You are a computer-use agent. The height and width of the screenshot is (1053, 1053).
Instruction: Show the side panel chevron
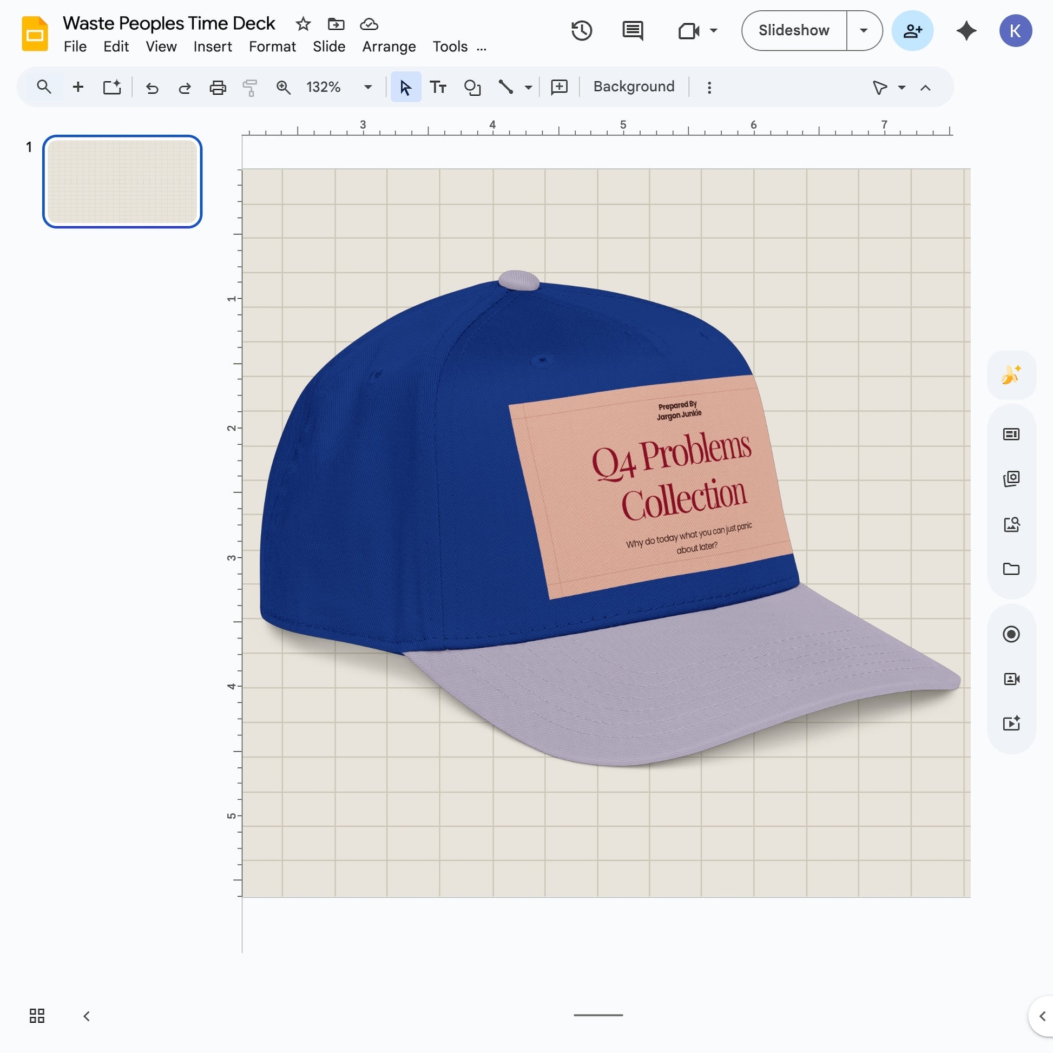coord(1042,1016)
